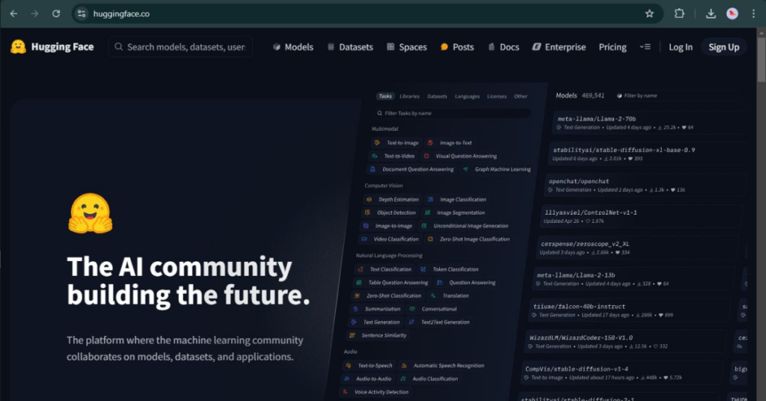Open the browser extensions puzzle icon
The width and height of the screenshot is (766, 401).
[x=679, y=13]
